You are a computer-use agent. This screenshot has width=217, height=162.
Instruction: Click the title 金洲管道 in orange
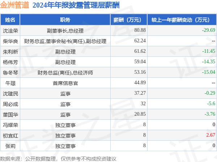tap(15, 5)
